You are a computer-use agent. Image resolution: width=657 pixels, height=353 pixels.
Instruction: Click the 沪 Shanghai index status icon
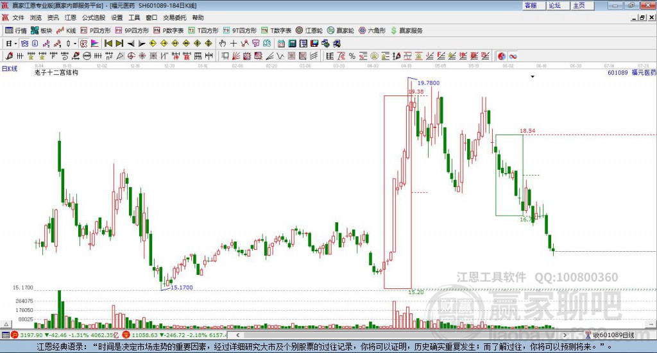point(15,335)
